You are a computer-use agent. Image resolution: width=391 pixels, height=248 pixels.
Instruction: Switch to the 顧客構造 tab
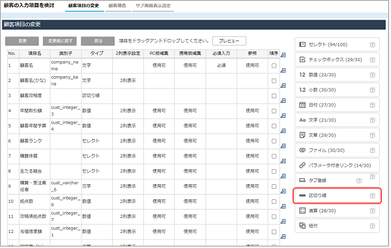pyautogui.click(x=117, y=6)
